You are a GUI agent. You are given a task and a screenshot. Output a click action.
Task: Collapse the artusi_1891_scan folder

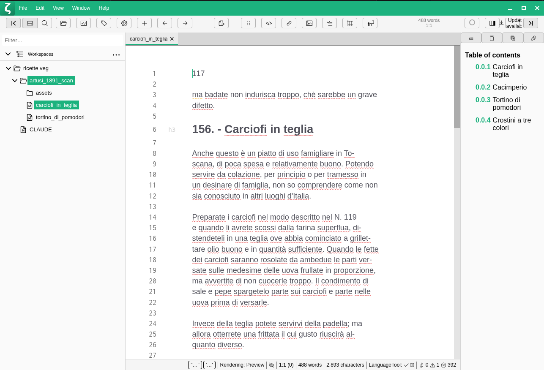coord(15,81)
